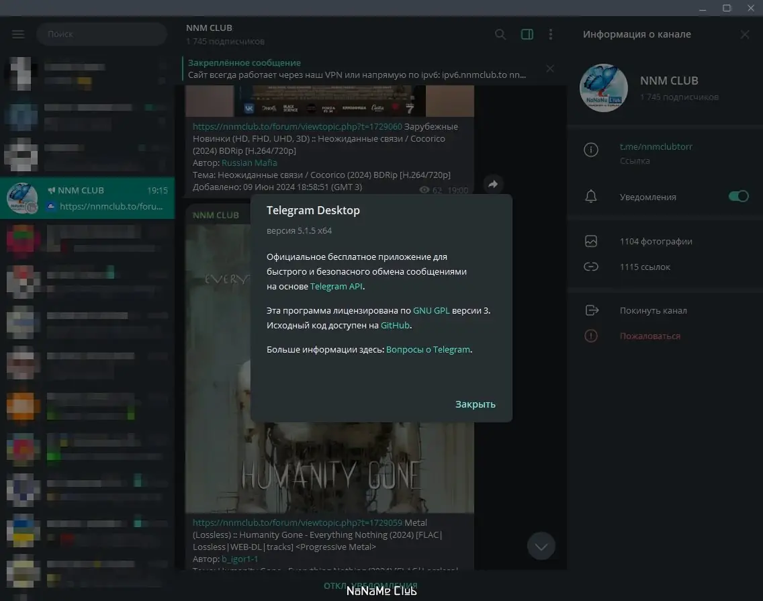Viewport: 763px width, 601px height.
Task: Open the GNU GPL license link
Action: [x=431, y=310]
